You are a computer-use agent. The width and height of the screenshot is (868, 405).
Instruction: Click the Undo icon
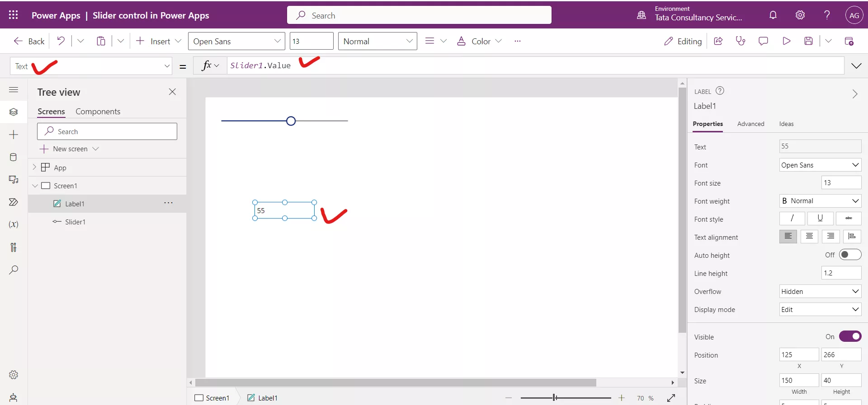61,41
